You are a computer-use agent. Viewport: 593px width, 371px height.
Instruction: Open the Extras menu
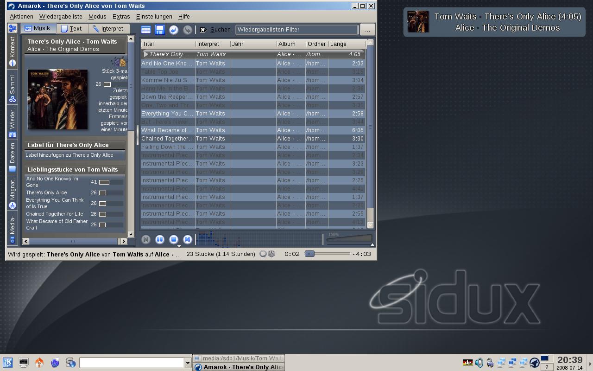pyautogui.click(x=121, y=16)
